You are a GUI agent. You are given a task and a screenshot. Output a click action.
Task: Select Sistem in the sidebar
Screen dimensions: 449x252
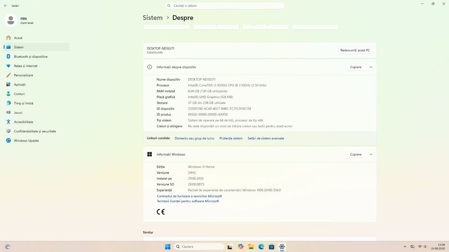click(36, 47)
